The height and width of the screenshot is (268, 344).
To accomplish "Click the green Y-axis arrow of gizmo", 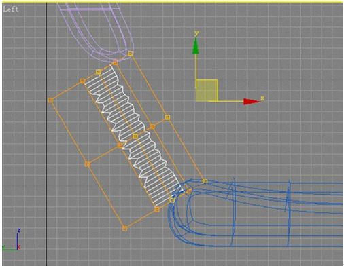I will pyautogui.click(x=196, y=46).
